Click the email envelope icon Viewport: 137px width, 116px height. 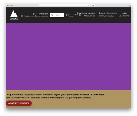tap(22, 16)
